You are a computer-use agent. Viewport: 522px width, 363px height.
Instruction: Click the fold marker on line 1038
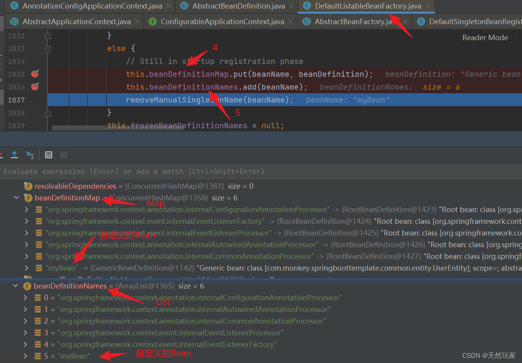48,113
